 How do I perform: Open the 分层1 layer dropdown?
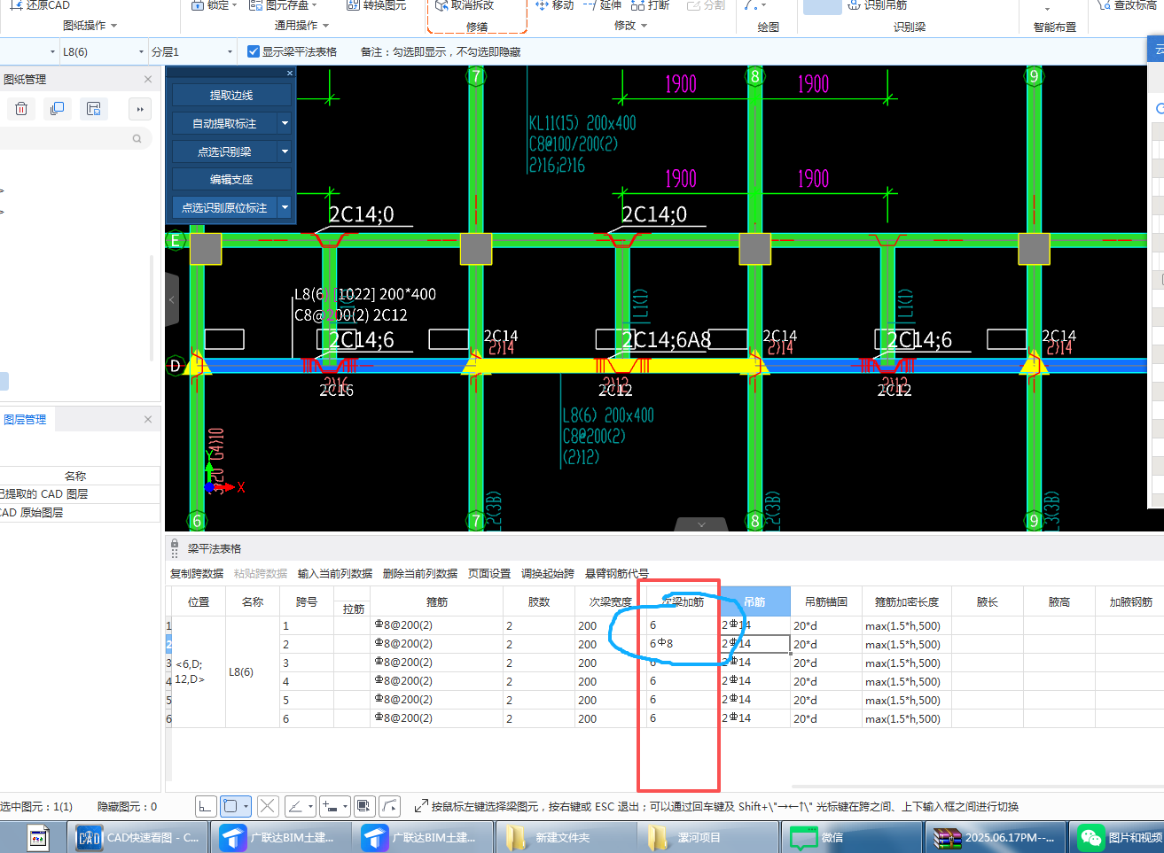point(230,52)
